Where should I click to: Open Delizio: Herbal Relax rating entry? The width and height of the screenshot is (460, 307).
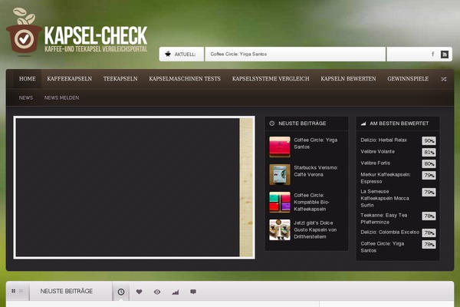384,140
